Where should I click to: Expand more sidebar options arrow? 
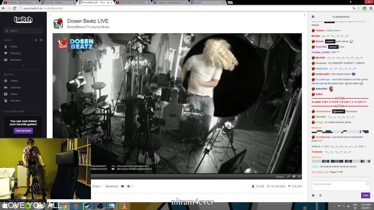click(x=23, y=66)
